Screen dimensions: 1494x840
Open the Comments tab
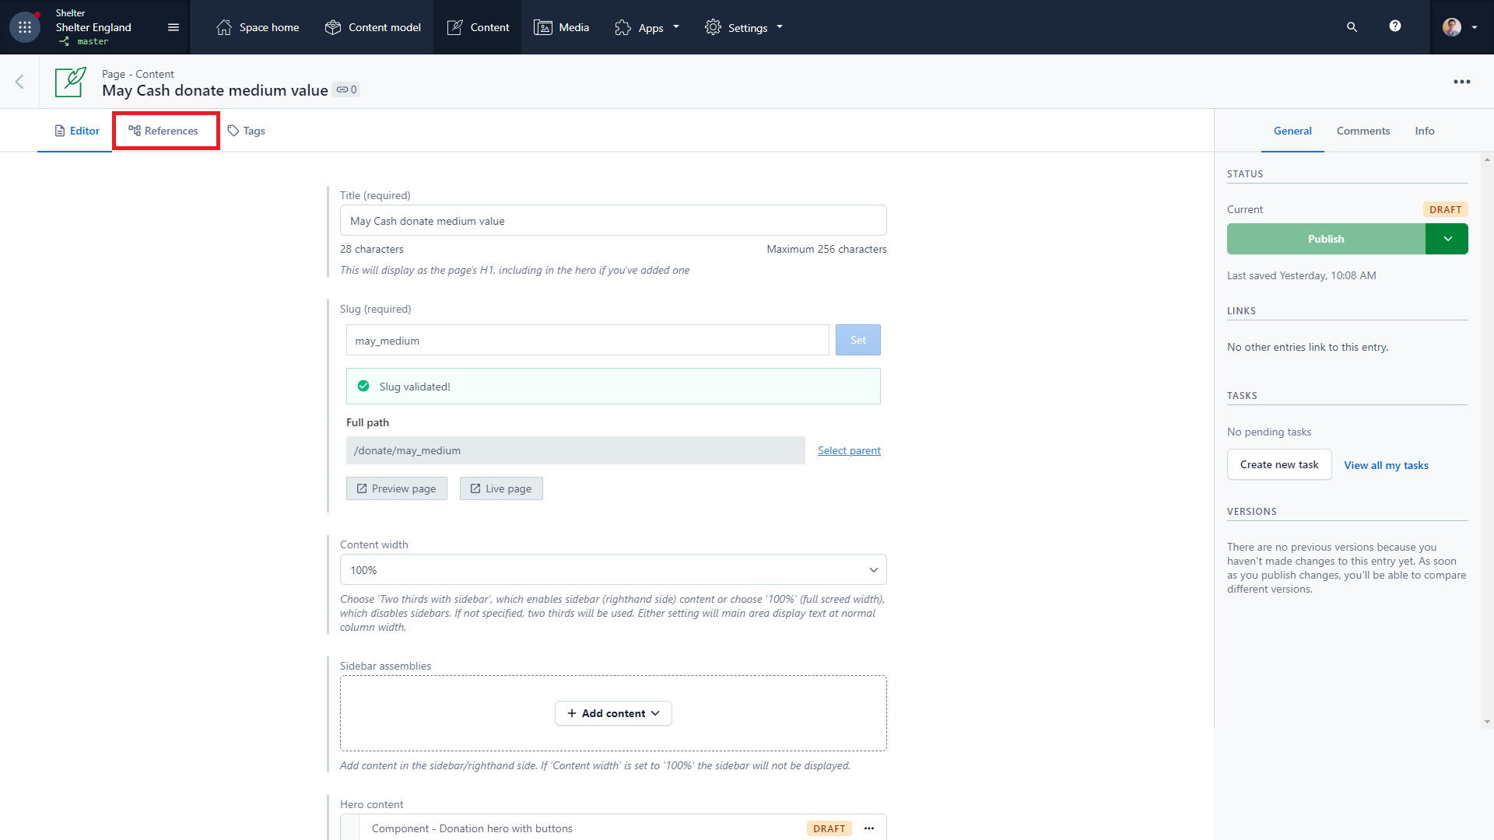[1363, 131]
